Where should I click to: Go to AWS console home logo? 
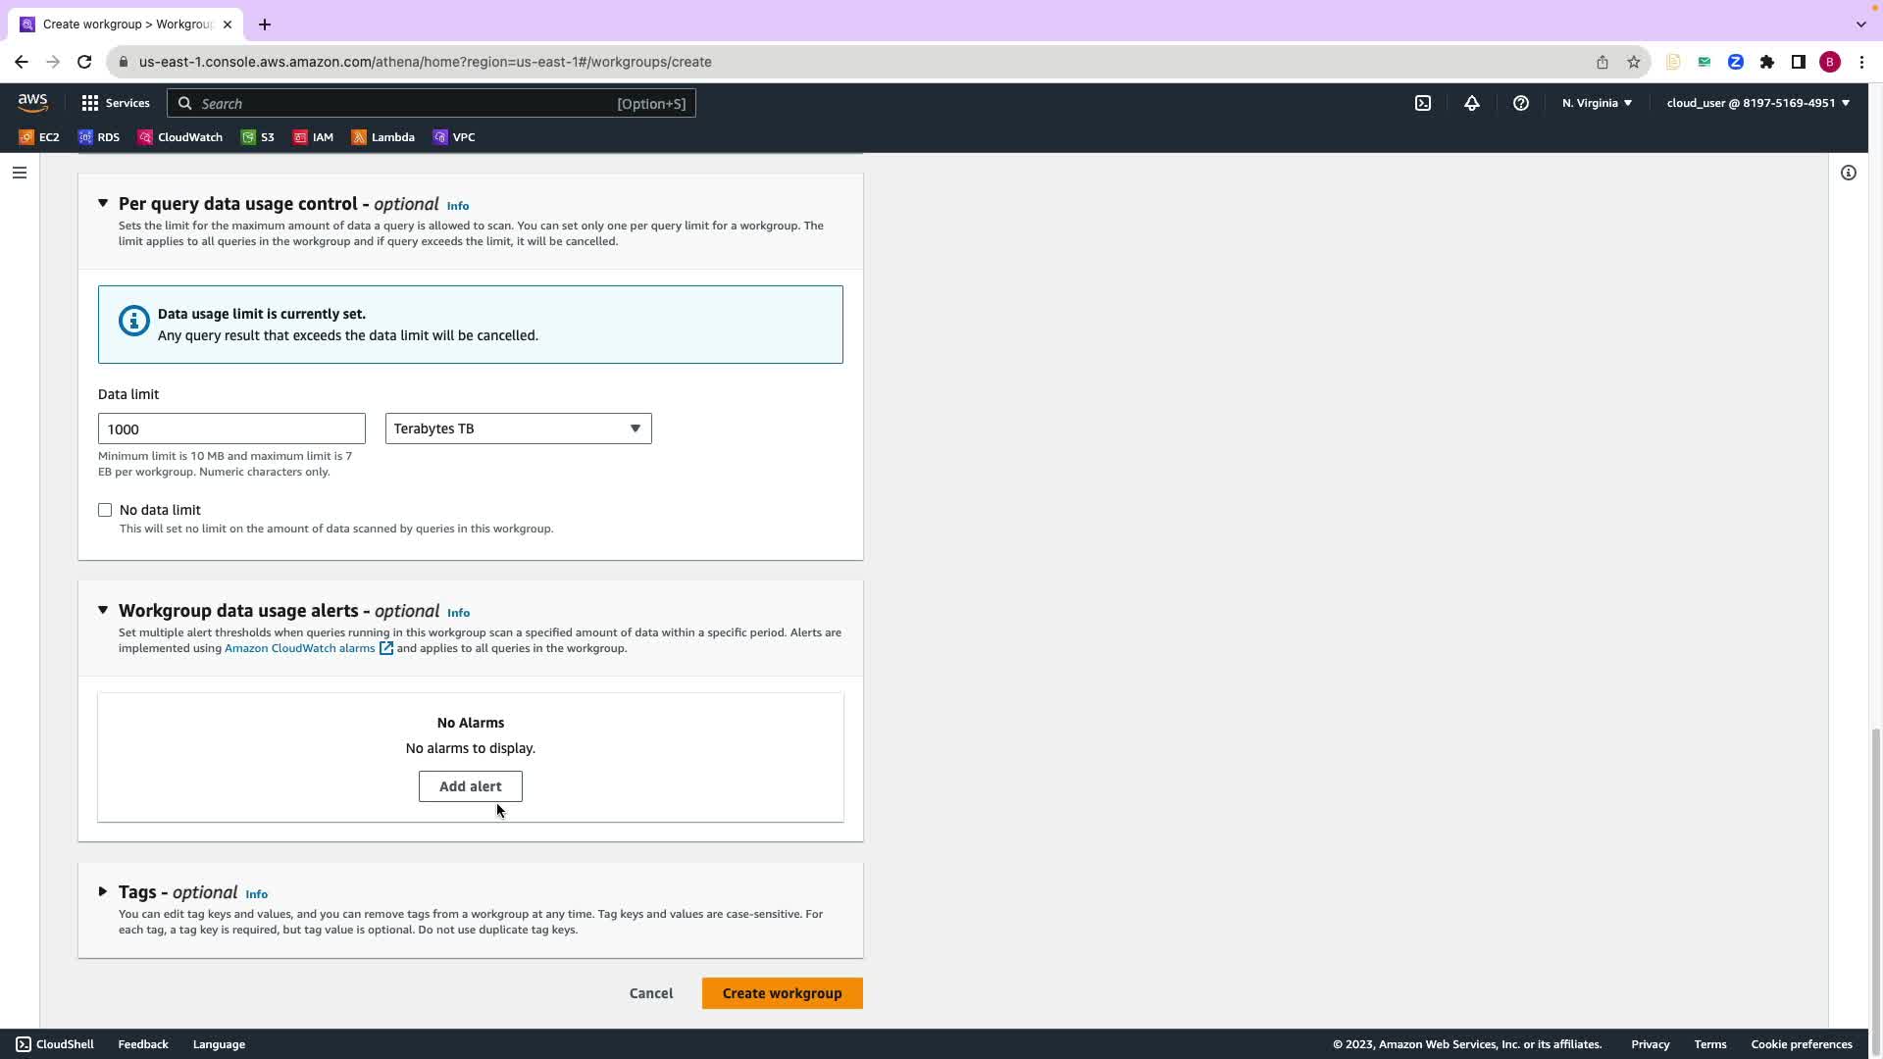(32, 103)
